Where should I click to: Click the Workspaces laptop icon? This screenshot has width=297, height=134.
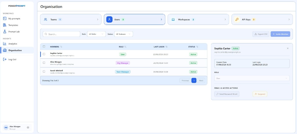click(173, 19)
